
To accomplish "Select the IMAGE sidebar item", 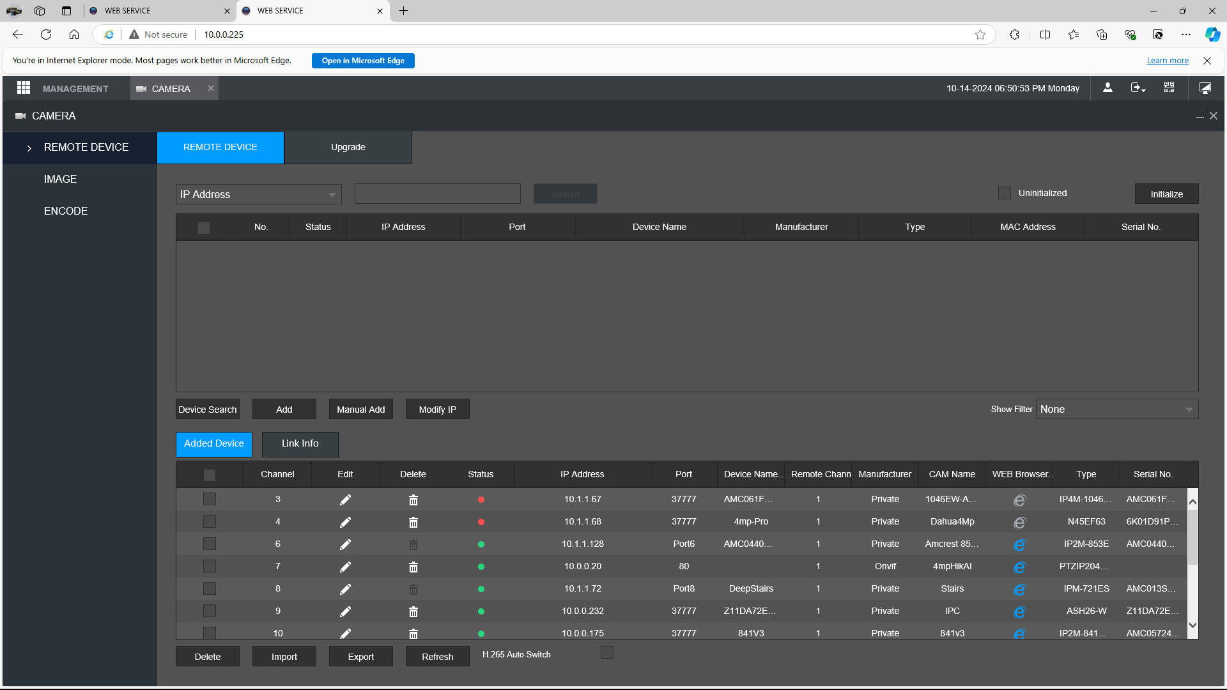I will [60, 180].
